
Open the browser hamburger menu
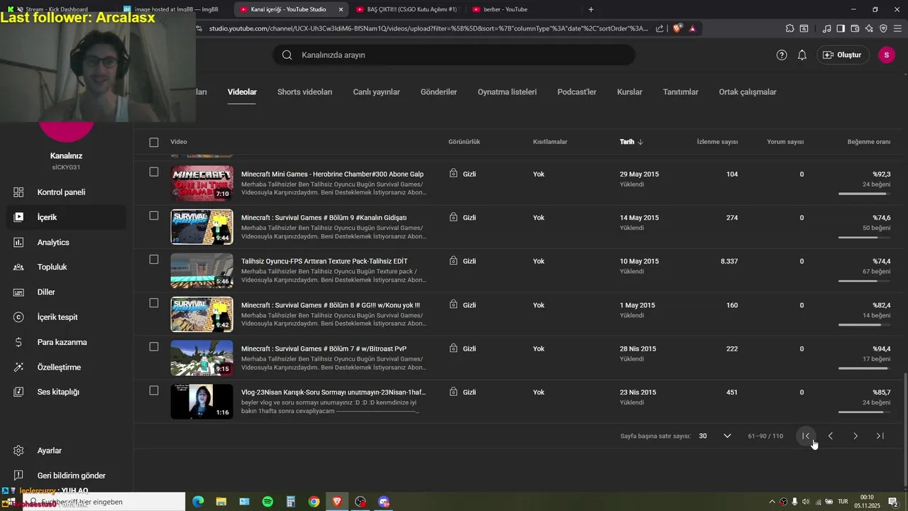tap(897, 28)
